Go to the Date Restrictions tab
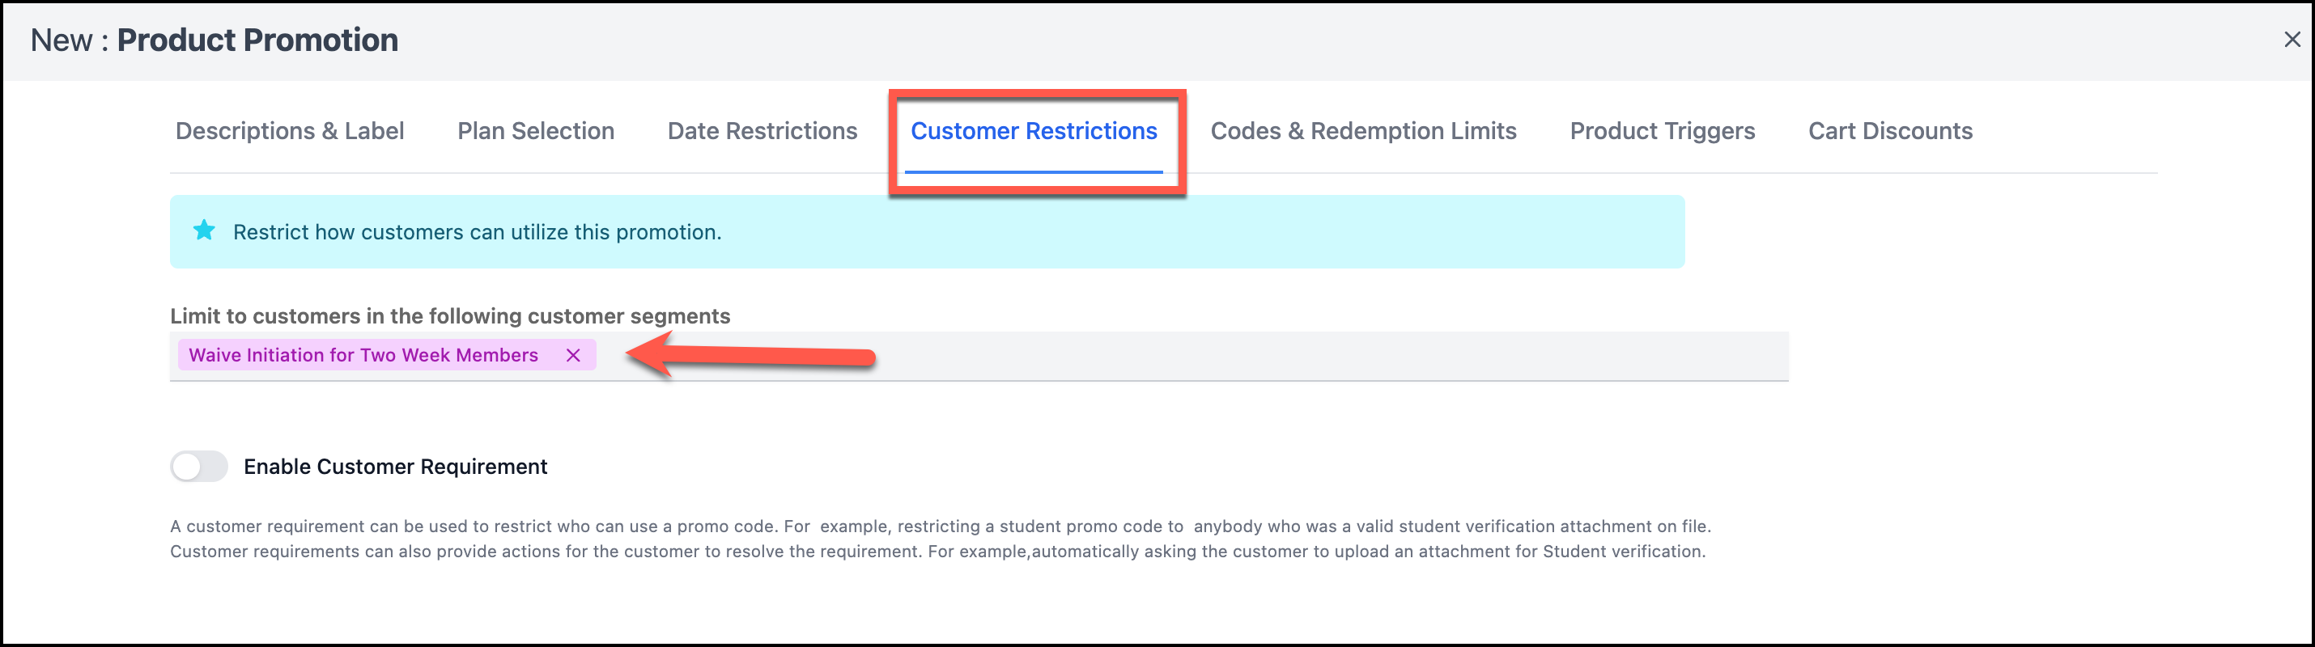The width and height of the screenshot is (2315, 647). point(762,131)
